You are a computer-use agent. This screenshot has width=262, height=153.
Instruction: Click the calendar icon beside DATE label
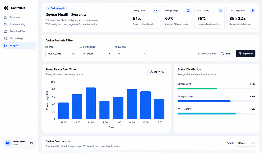[47, 47]
